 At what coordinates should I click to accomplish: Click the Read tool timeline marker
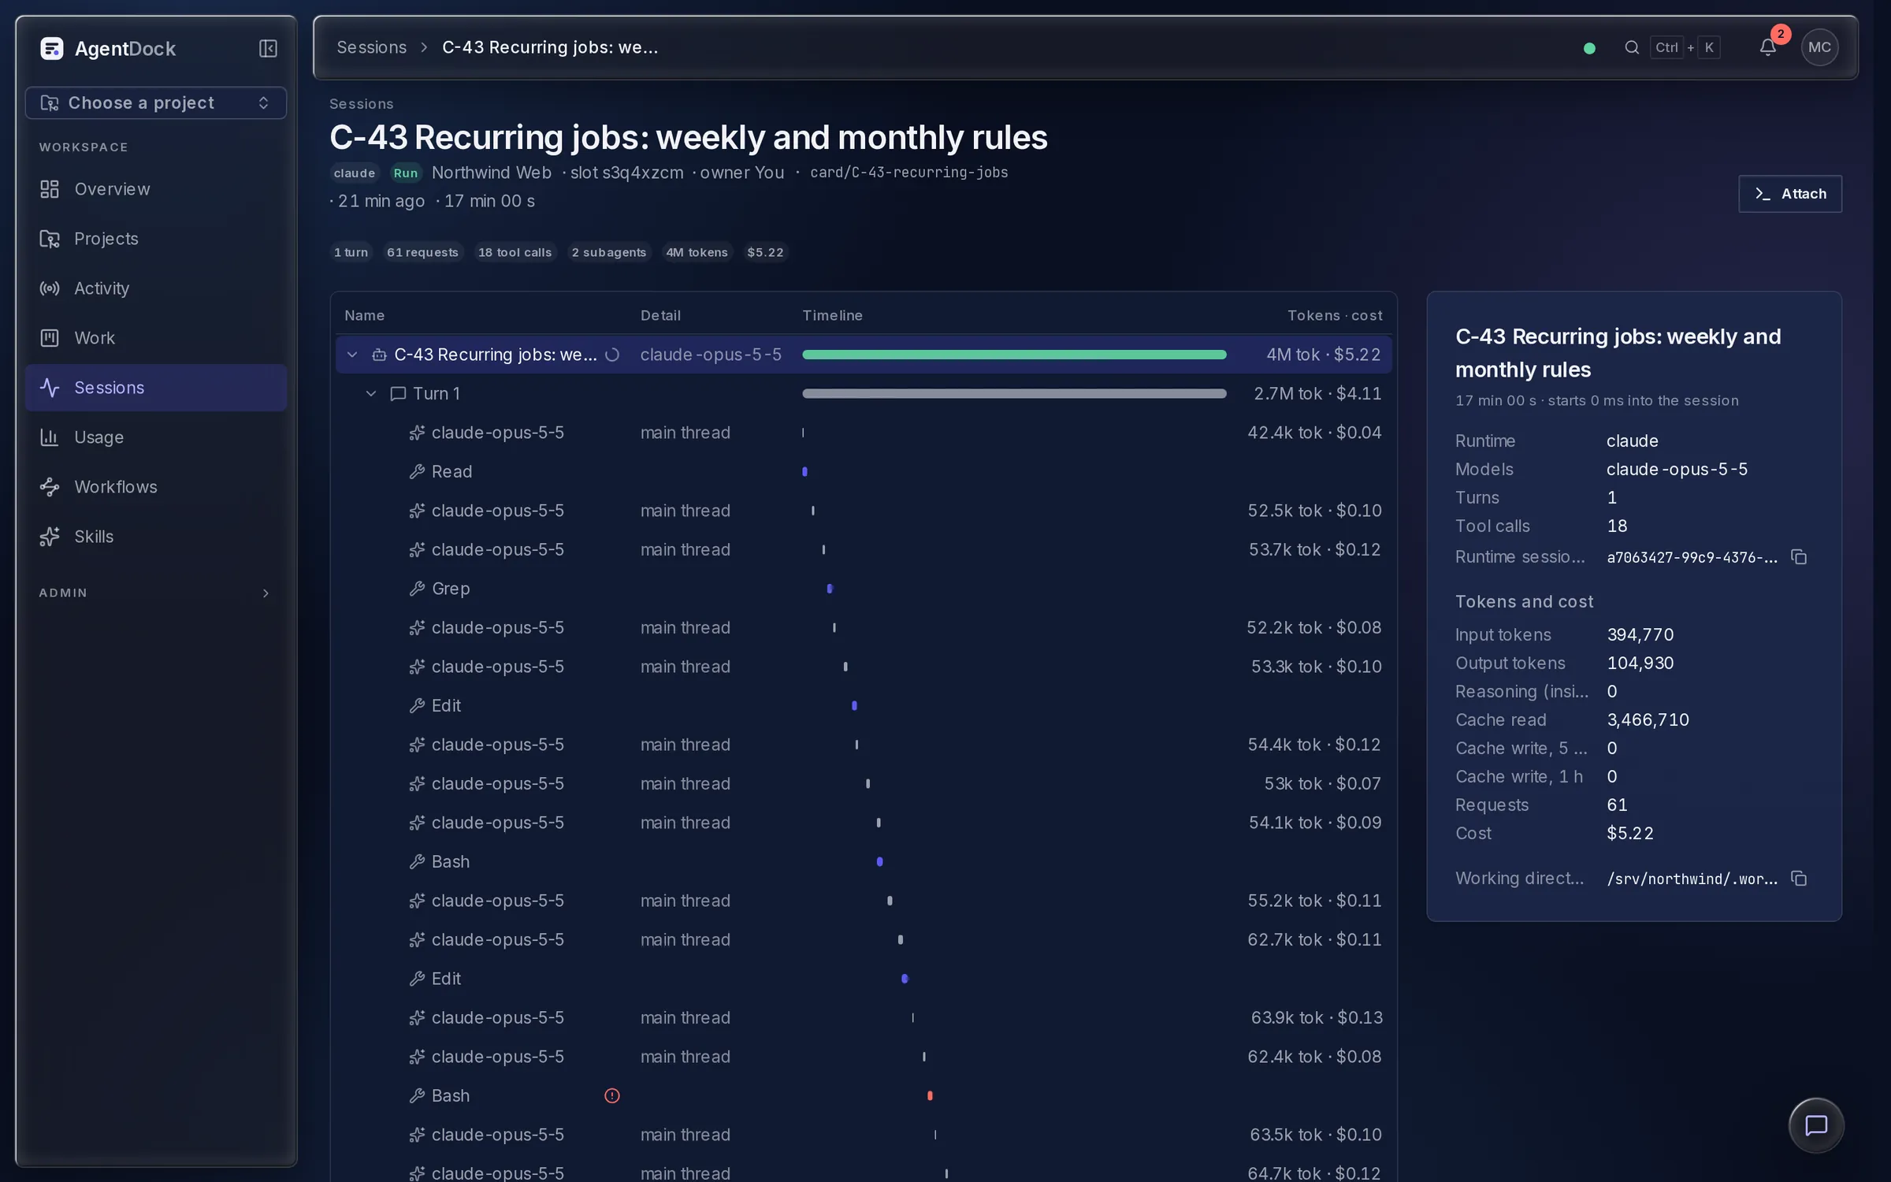(x=804, y=471)
